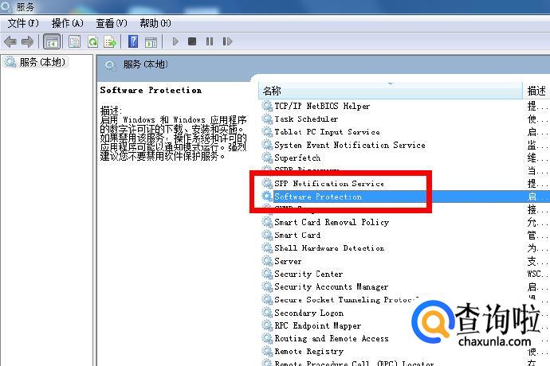Screen dimensions: 550x366
Task: Click the blue Help toolbar icon
Action: coord(133,41)
